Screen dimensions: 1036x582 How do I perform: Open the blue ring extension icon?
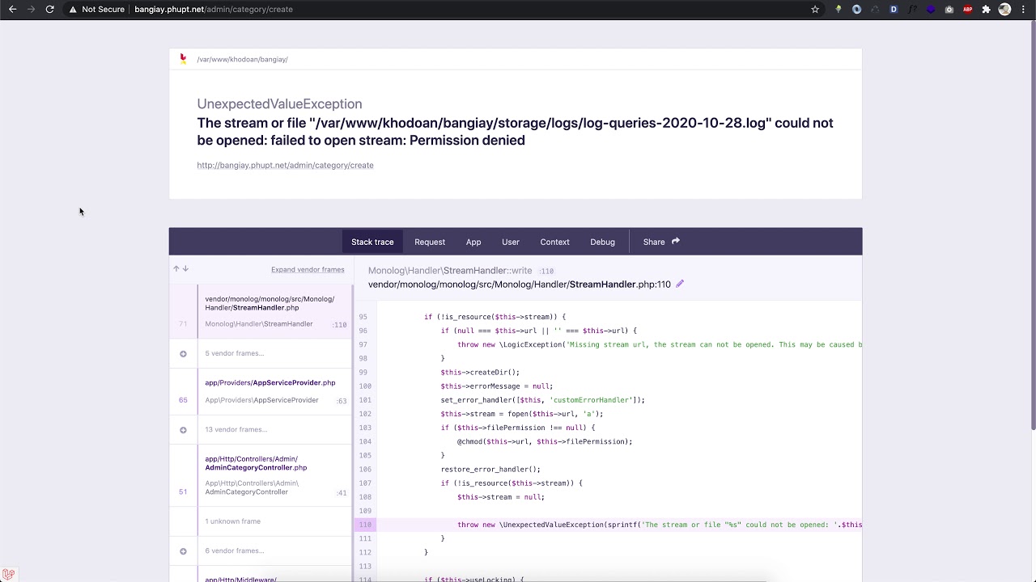pyautogui.click(x=856, y=9)
